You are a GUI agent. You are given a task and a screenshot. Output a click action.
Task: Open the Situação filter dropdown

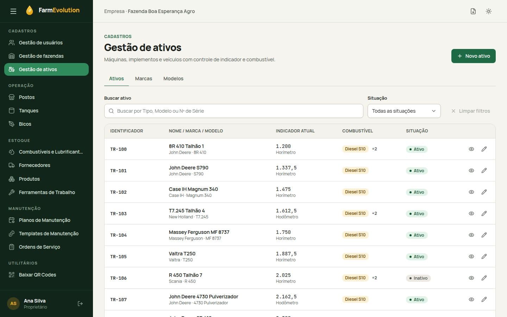pyautogui.click(x=404, y=111)
